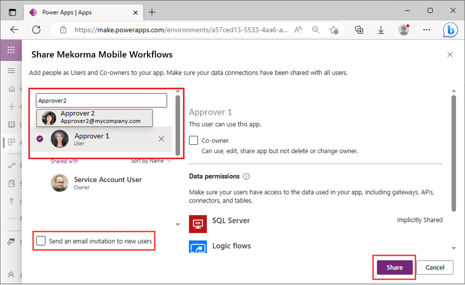
Task: Open a new browser tab
Action: tap(152, 12)
